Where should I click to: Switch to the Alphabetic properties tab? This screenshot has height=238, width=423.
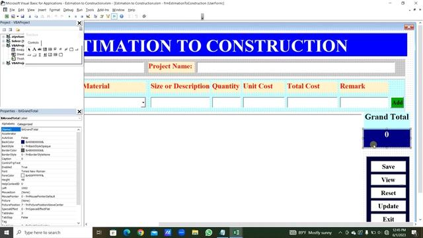[x=9, y=124]
